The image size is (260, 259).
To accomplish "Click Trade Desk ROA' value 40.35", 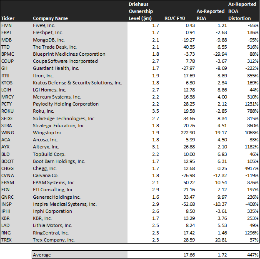I will coord(189,47).
